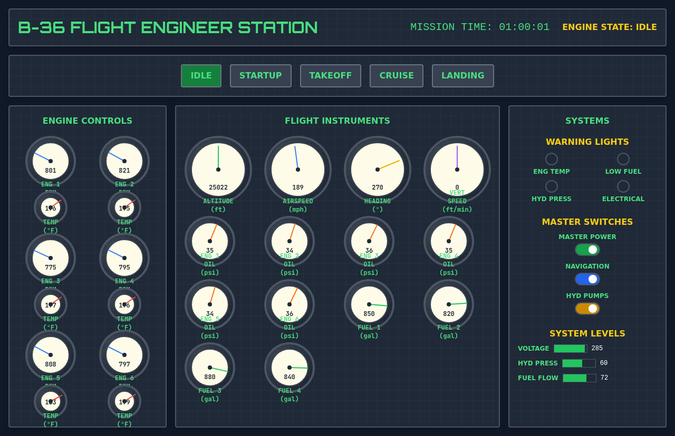Toggle the MASTER POWER switch off
Screen dimensions: 675x436
pyautogui.click(x=587, y=249)
